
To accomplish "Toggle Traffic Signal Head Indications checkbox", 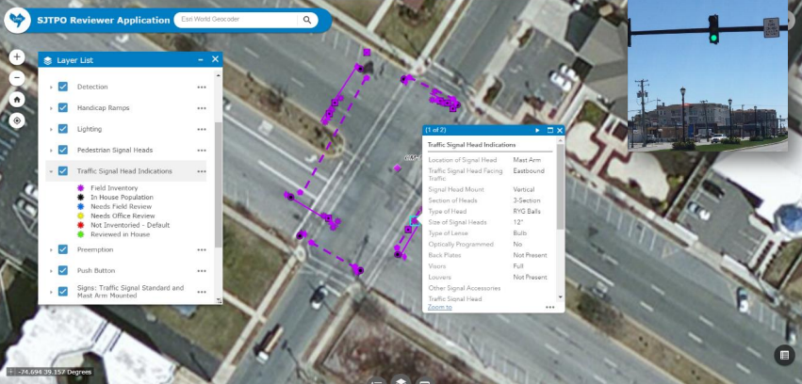I will 63,171.
